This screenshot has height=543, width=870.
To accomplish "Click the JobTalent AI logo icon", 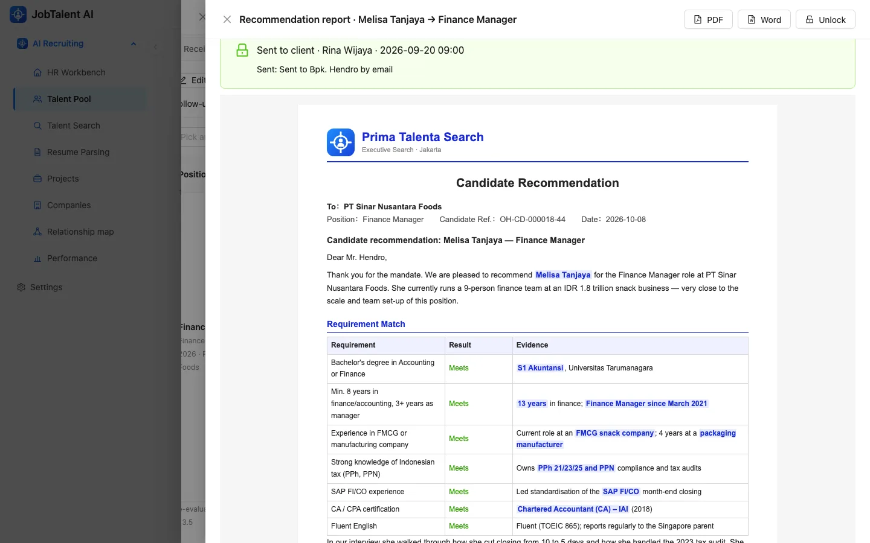I will (x=18, y=14).
